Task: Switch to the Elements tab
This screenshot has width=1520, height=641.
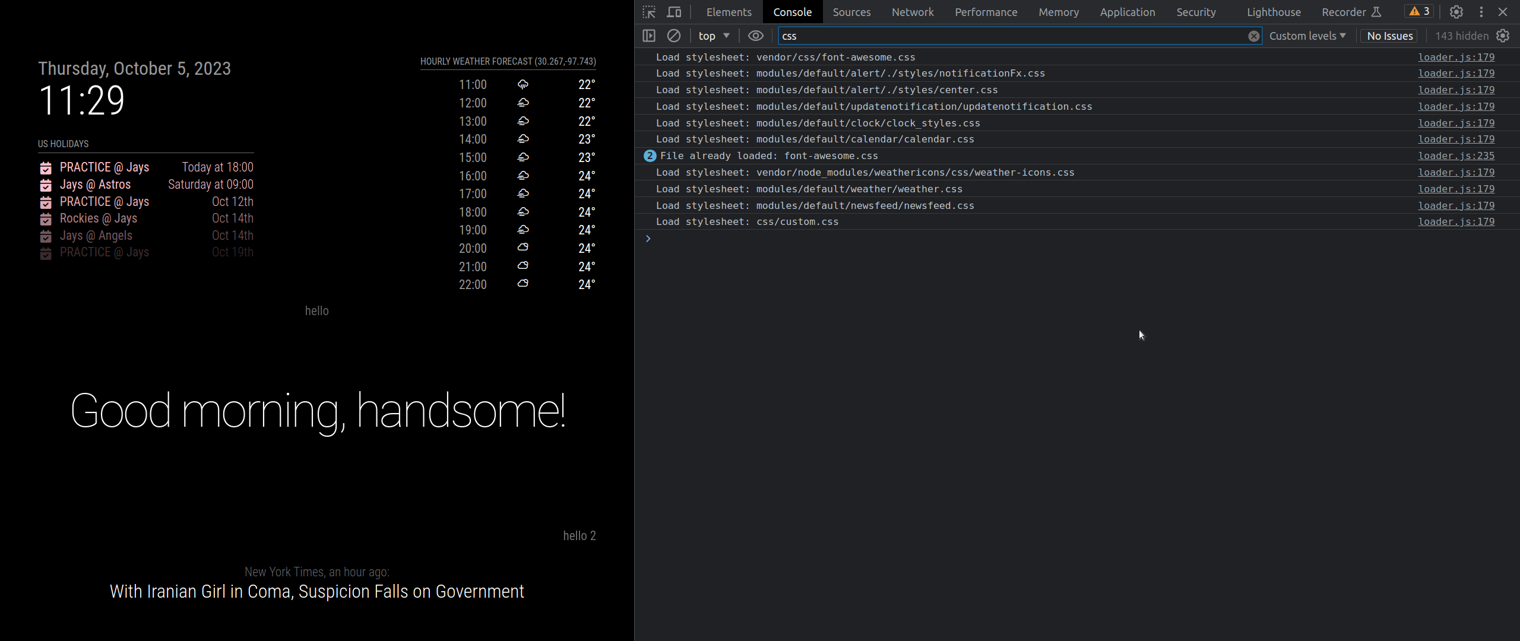Action: (729, 12)
